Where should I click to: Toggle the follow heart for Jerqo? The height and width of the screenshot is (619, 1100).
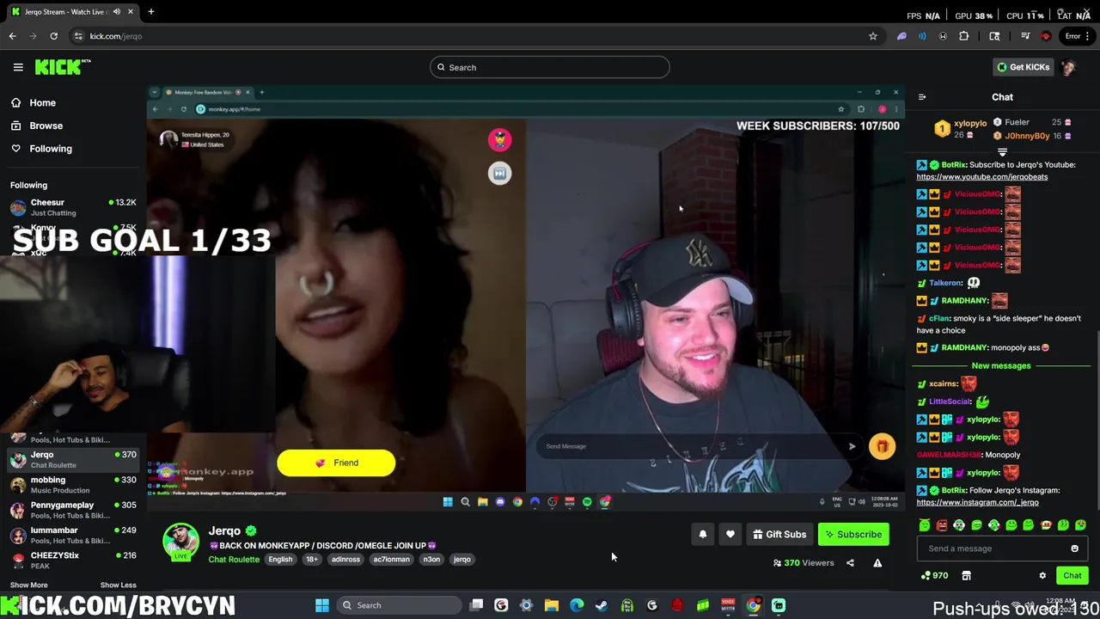(730, 535)
